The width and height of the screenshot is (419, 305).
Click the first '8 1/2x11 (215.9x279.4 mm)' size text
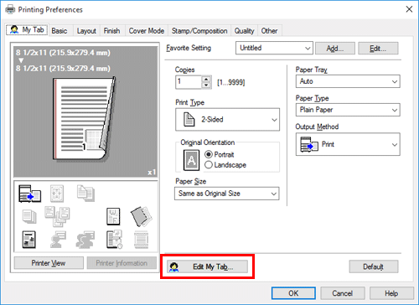click(63, 53)
